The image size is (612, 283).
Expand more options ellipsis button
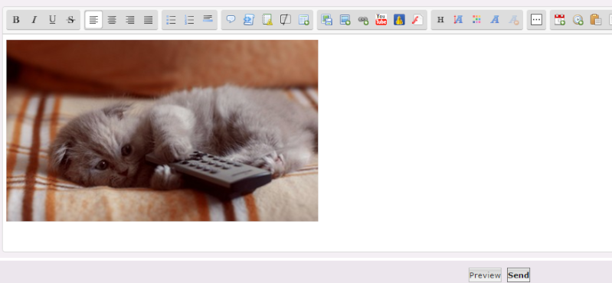[536, 20]
